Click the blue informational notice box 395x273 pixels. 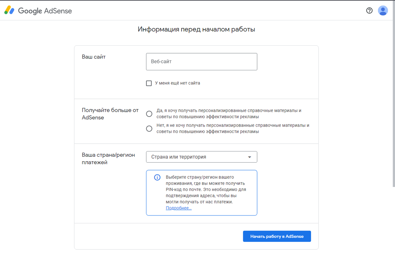tap(201, 193)
